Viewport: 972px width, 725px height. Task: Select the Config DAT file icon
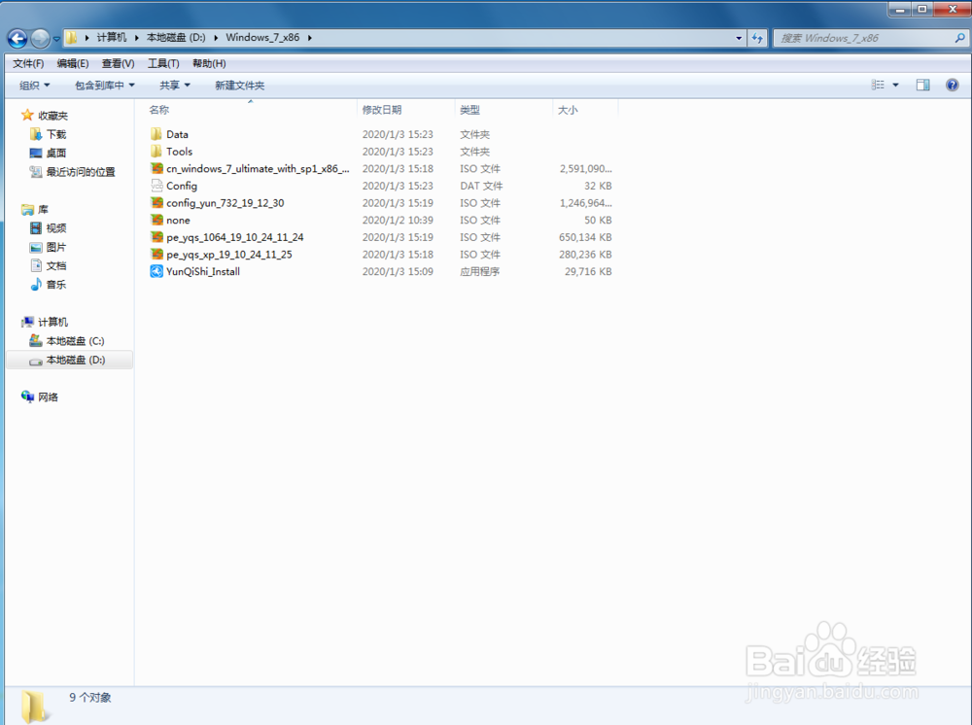click(156, 186)
